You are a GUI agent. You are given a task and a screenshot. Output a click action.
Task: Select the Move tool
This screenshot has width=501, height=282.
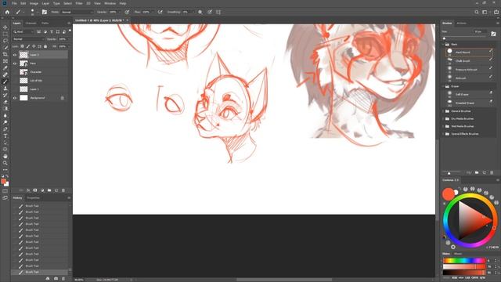(5, 27)
